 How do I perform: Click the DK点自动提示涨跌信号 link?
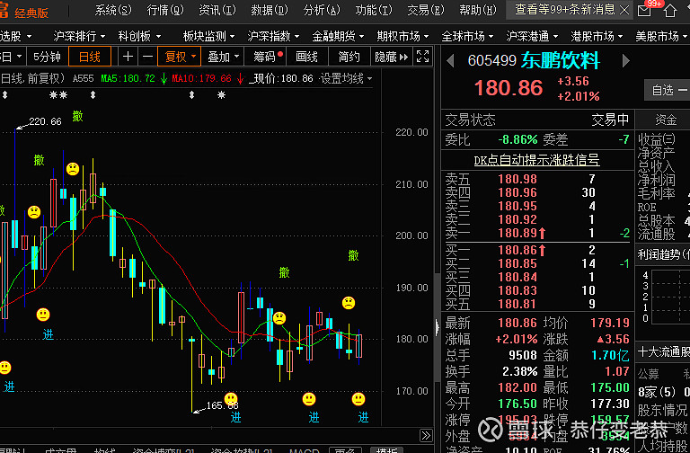tap(537, 160)
